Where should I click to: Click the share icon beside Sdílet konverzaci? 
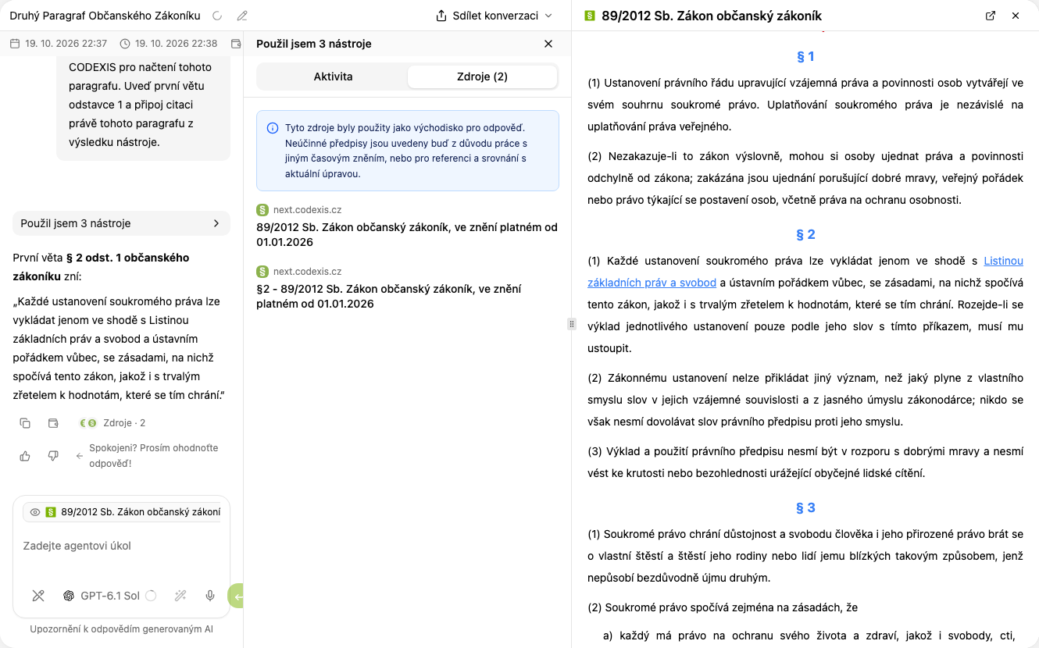441,16
